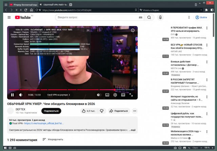The image size is (217, 151).
Task: Open options for Я ПЕРЕХВАТИЛ трафик MAX video
Action: click(207, 28)
